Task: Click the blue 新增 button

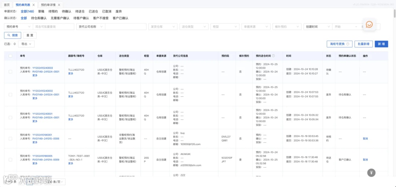Action: point(381,44)
